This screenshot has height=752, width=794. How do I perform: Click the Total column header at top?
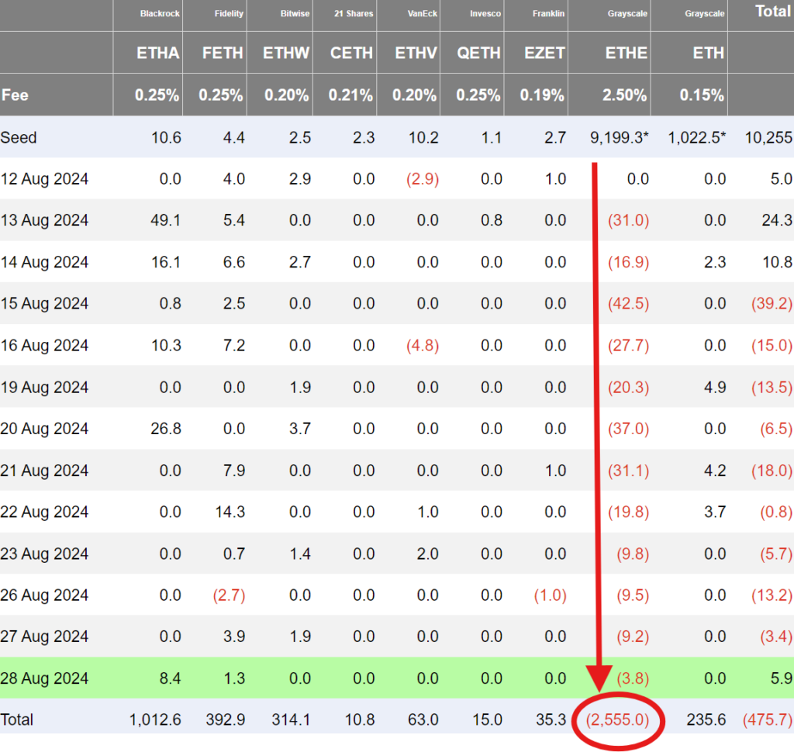point(773,11)
